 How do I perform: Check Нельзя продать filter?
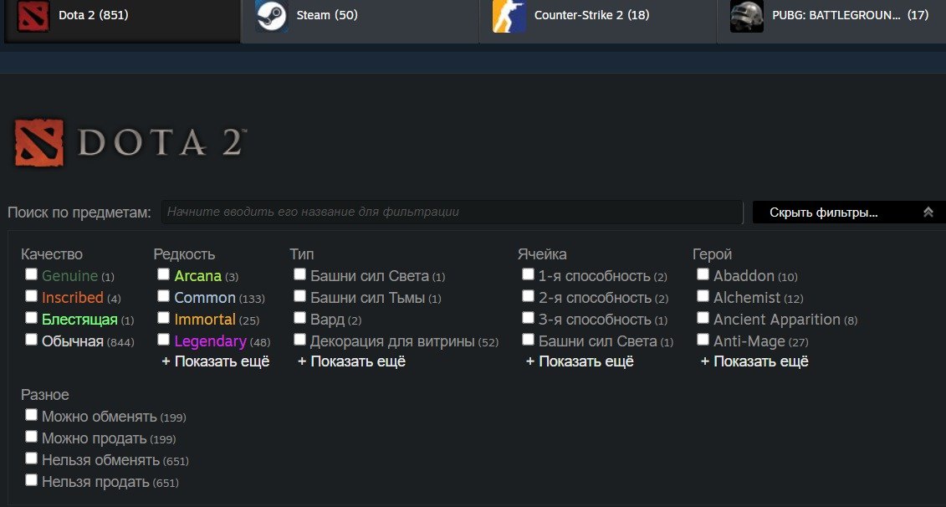coord(32,480)
